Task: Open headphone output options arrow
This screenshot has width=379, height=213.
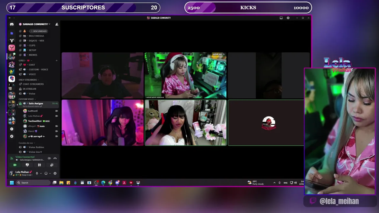Action: tap(50, 173)
